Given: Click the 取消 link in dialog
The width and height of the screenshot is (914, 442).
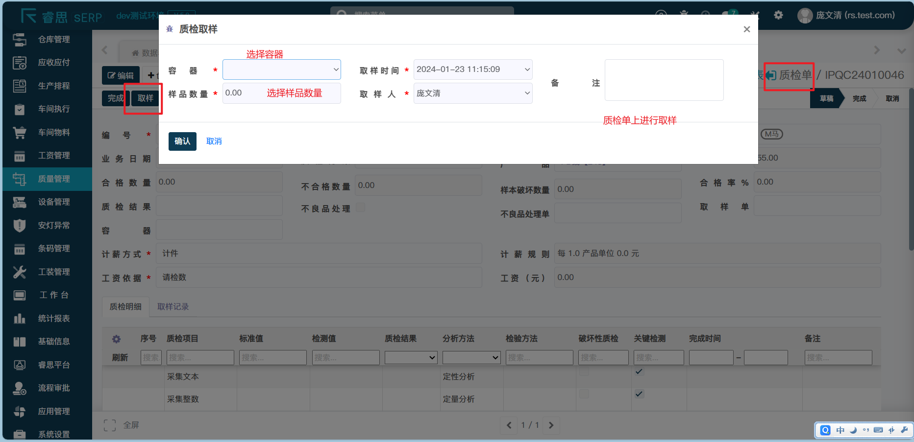Looking at the screenshot, I should pos(214,141).
